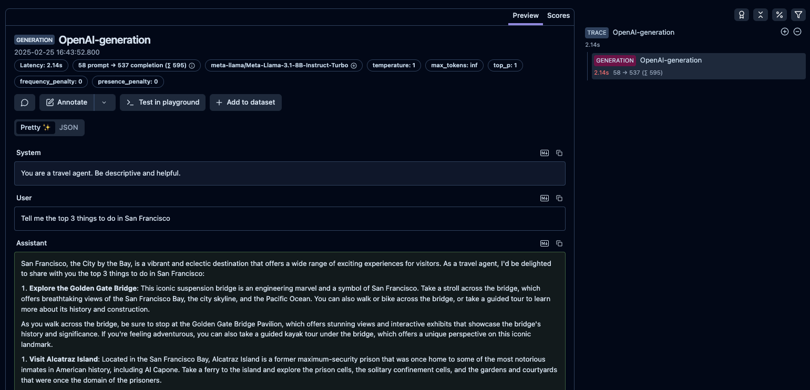Click the meta-llama model name badge
Screen dimensions: 810x390
click(x=283, y=66)
